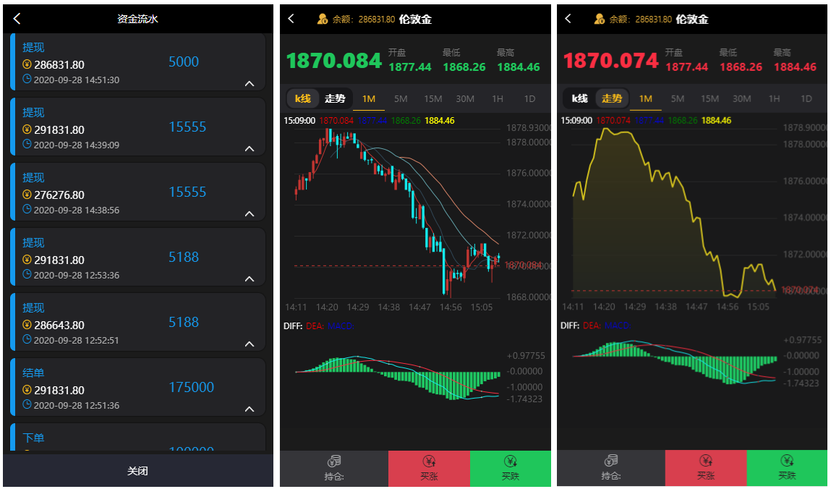
Task: Click 开盘 1877.44 on the candlestick screen
Action: pyautogui.click(x=410, y=60)
